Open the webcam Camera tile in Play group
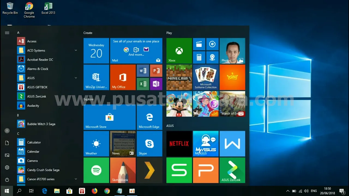This screenshot has width=349, height=196. pos(212,57)
